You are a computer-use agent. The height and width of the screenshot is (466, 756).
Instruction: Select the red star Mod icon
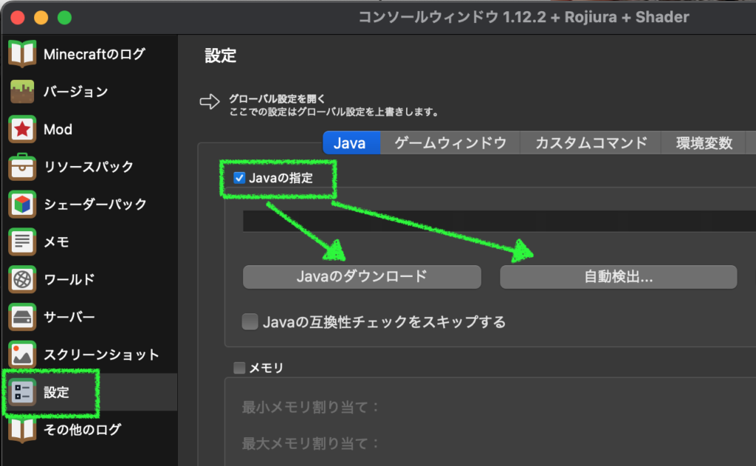[x=22, y=129]
